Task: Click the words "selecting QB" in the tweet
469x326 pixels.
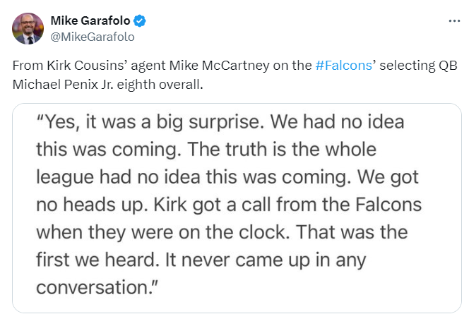Action: [x=418, y=65]
